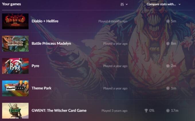Click the Pyre game cover thumbnail
Viewport: 195px width, 121px height.
[x=15, y=66]
